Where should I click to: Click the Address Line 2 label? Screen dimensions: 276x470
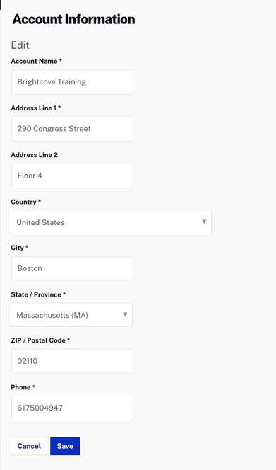tap(35, 155)
